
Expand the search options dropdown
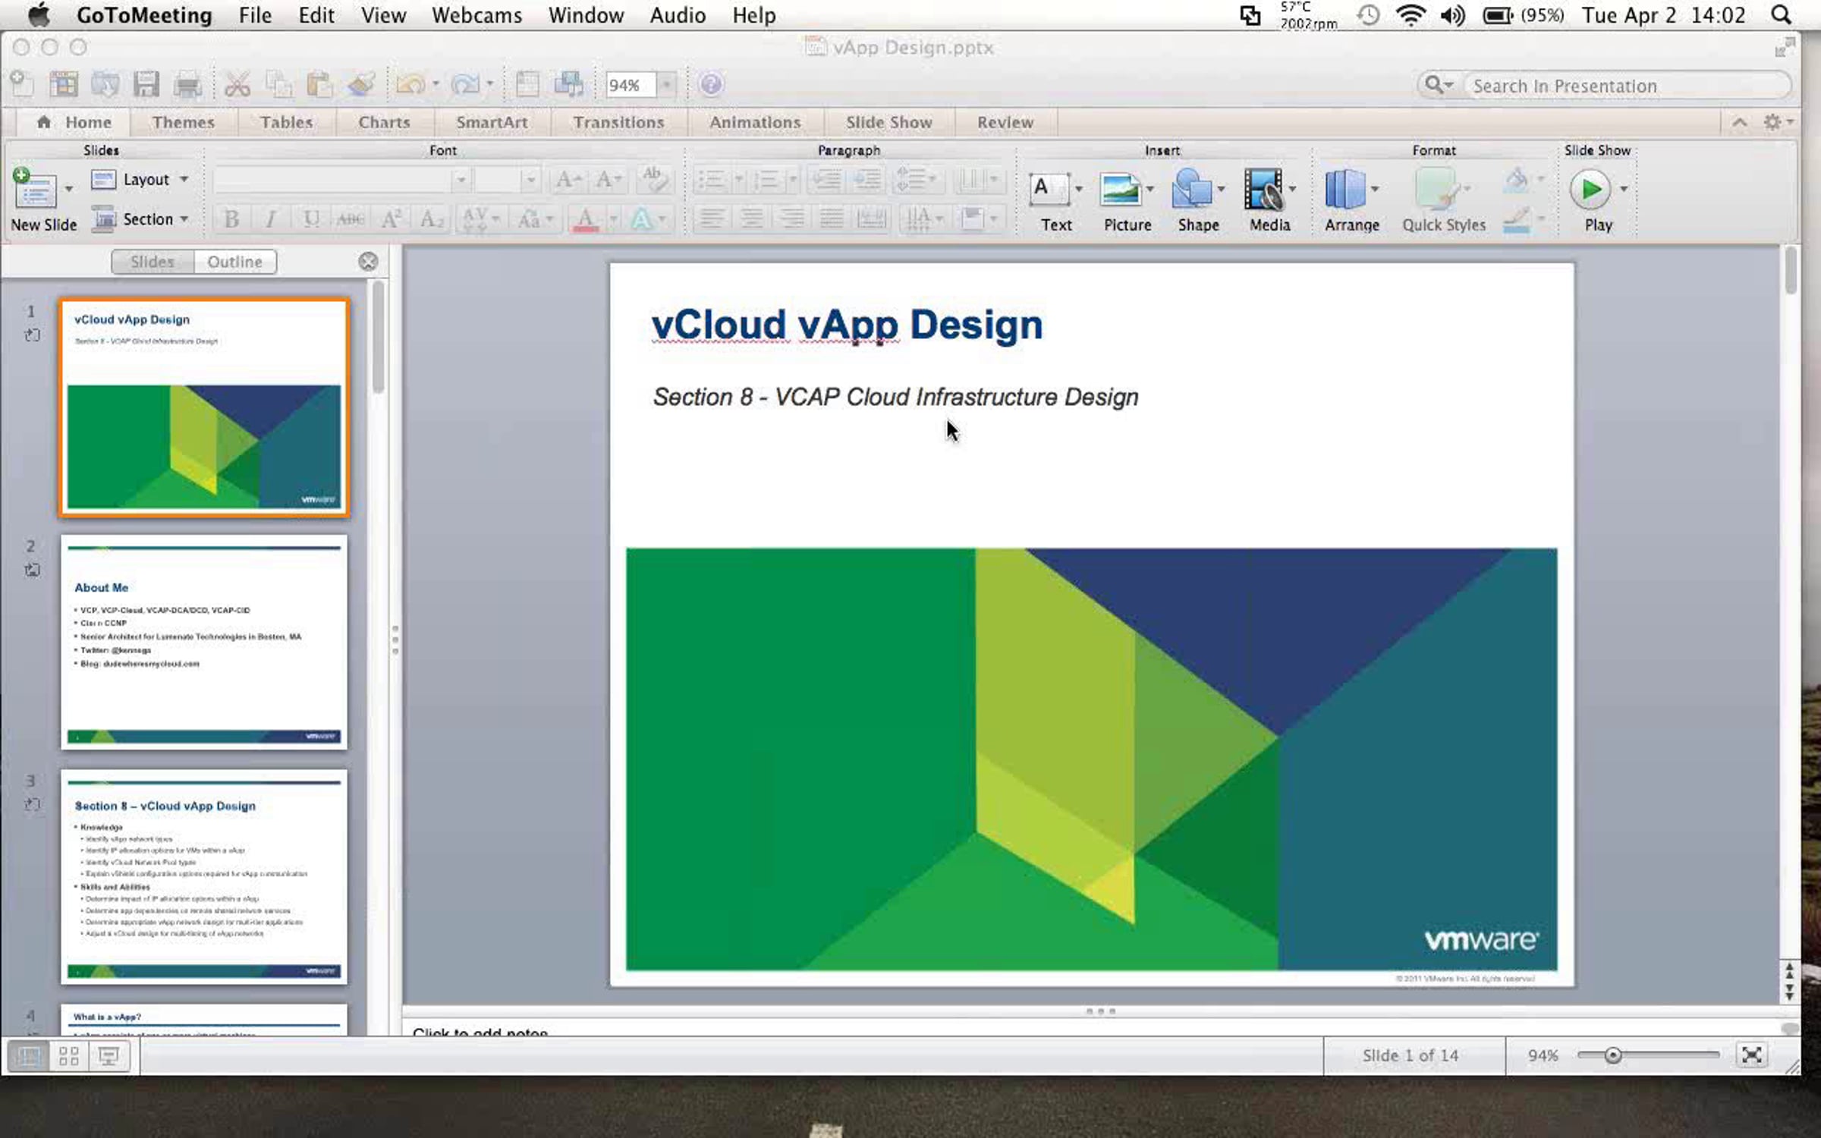click(x=1439, y=85)
